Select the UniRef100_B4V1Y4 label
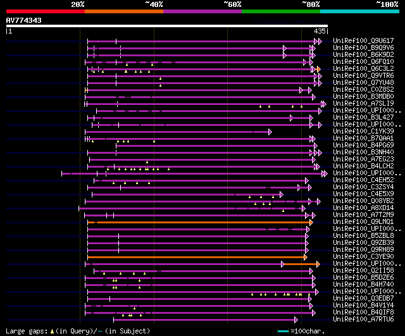The image size is (405, 336). [x=363, y=306]
